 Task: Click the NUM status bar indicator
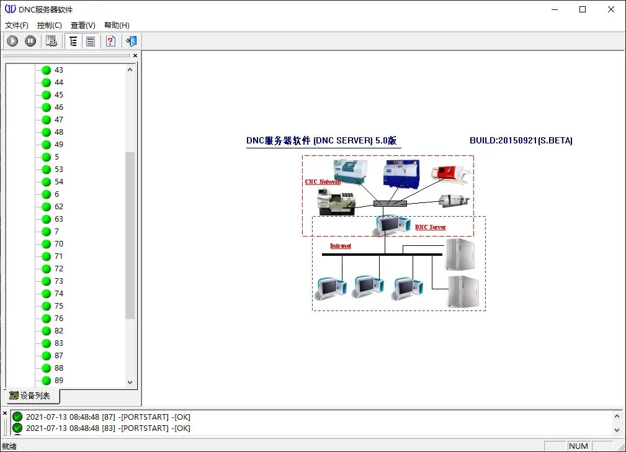[578, 446]
